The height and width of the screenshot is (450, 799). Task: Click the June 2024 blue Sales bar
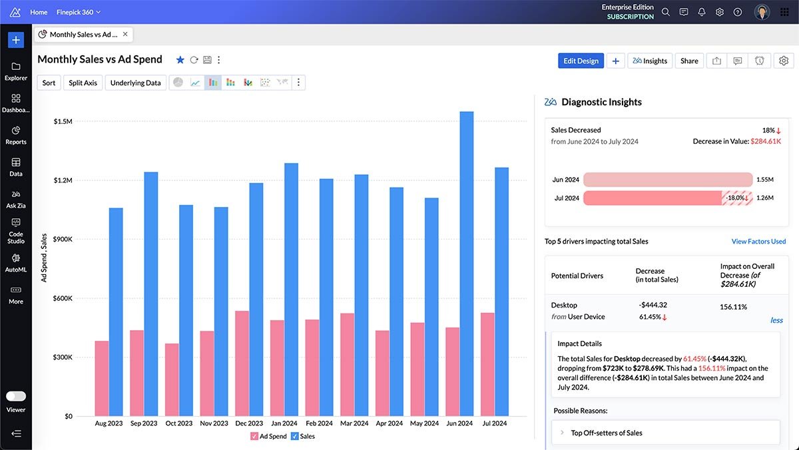(x=466, y=266)
